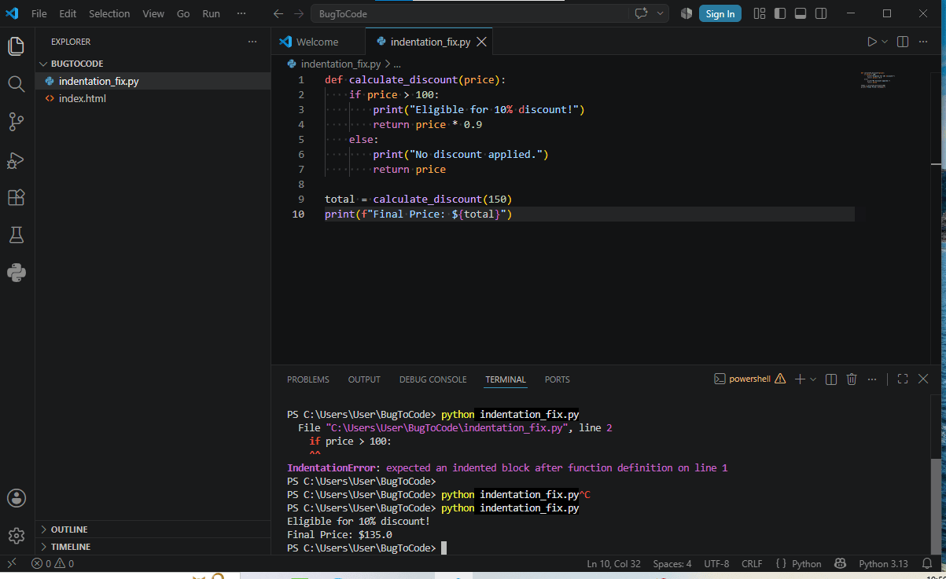Toggle primary side bar visibility
Image resolution: width=946 pixels, height=579 pixels.
(x=780, y=13)
